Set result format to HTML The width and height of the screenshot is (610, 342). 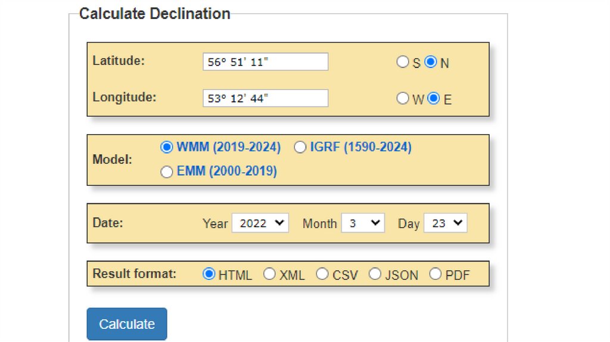point(209,274)
